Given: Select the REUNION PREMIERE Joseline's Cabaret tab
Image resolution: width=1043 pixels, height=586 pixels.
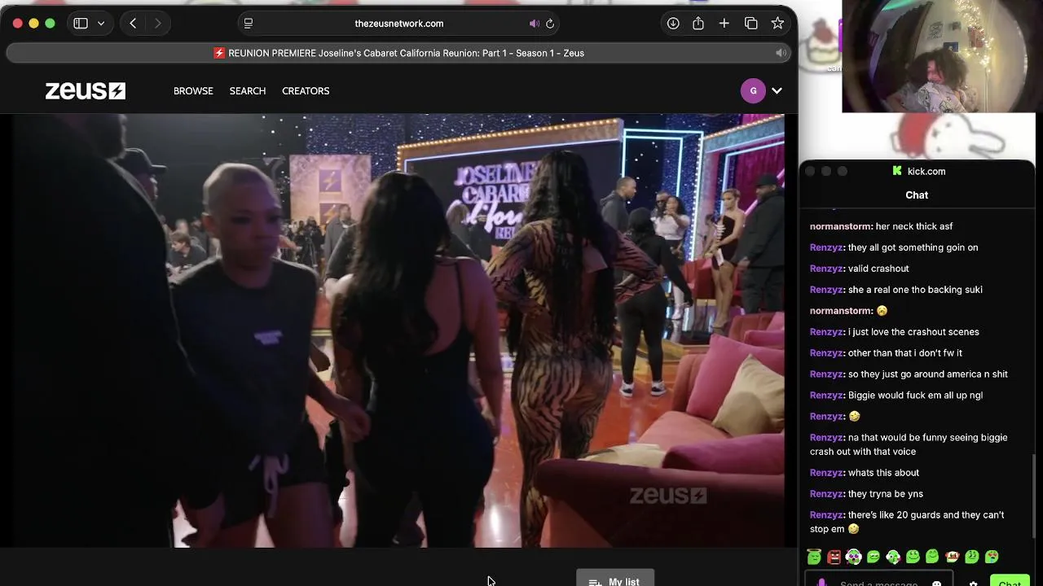Looking at the screenshot, I should pos(399,53).
